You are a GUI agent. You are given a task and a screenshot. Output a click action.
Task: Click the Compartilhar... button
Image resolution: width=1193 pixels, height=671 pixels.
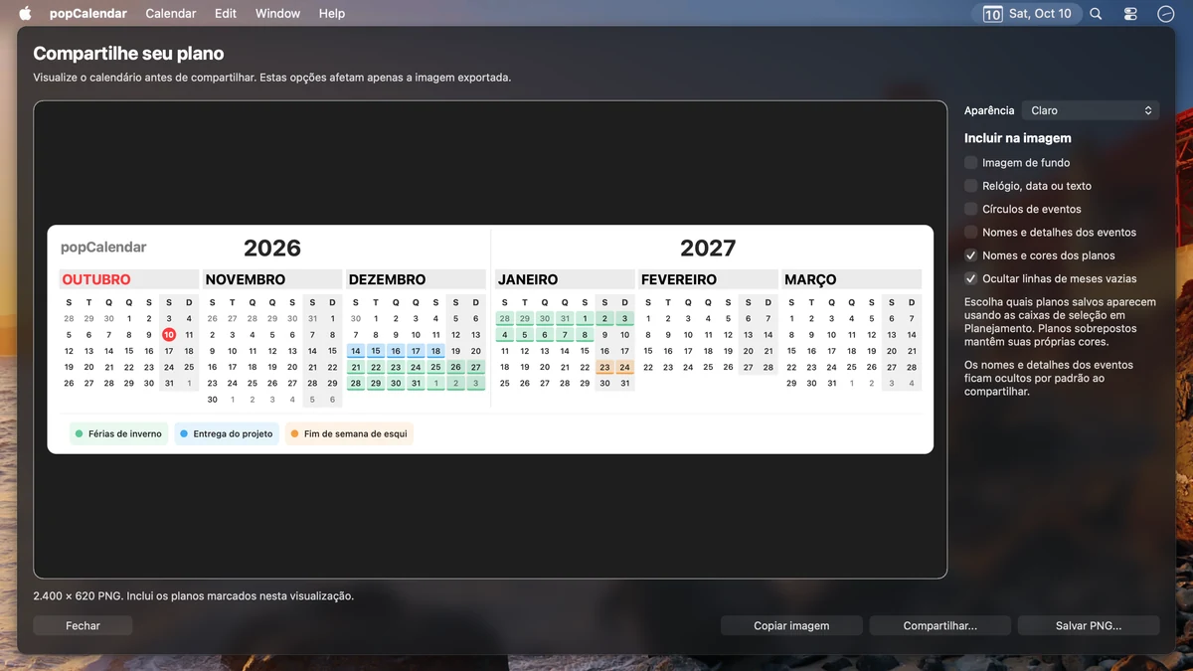click(x=940, y=625)
